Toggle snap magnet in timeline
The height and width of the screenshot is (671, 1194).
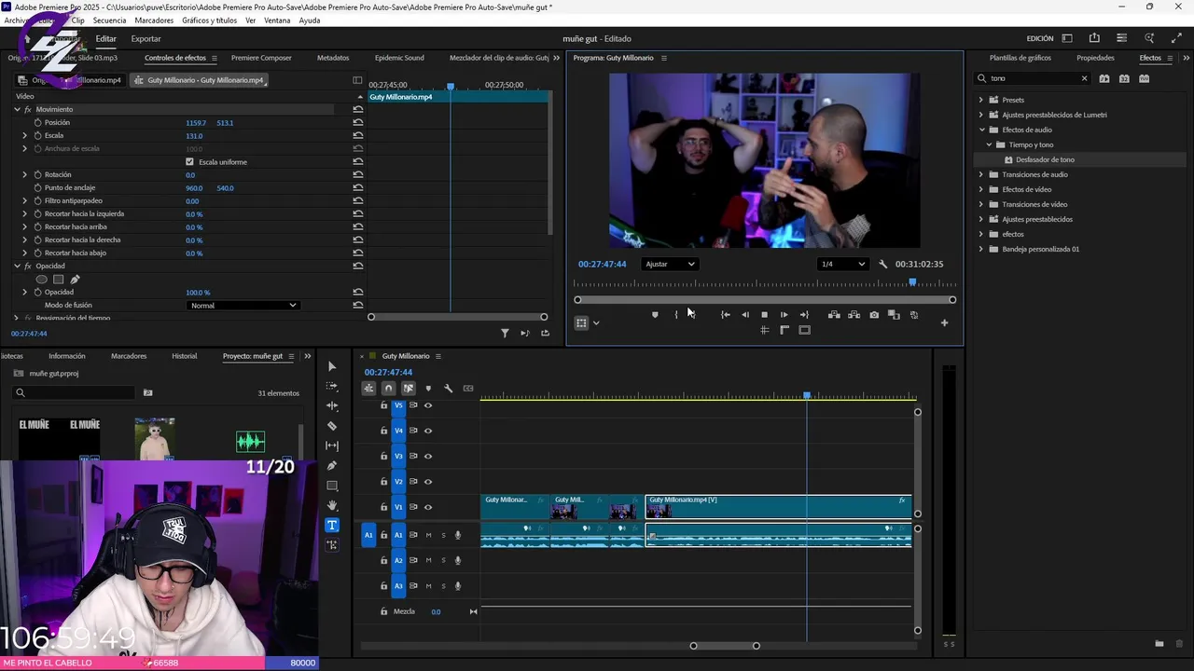pyautogui.click(x=389, y=389)
